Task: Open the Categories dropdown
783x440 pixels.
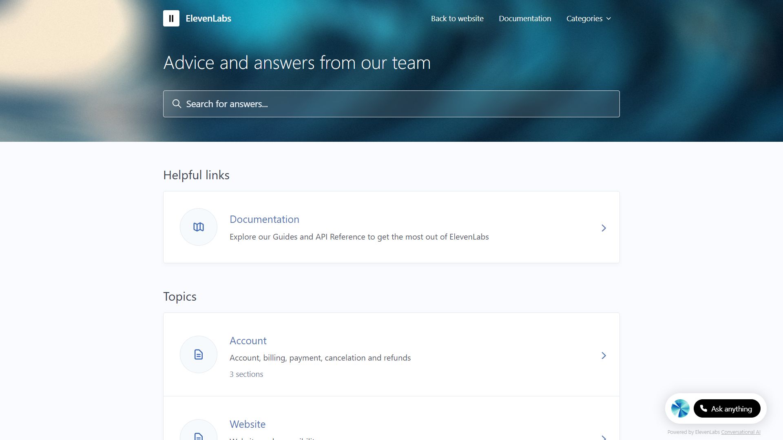Action: tap(588, 18)
